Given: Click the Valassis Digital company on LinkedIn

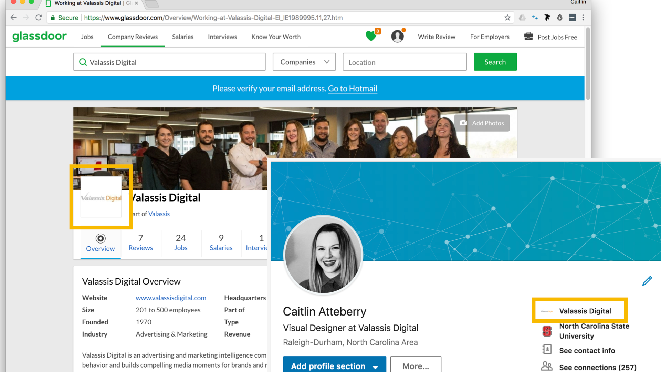Looking at the screenshot, I should (x=585, y=311).
